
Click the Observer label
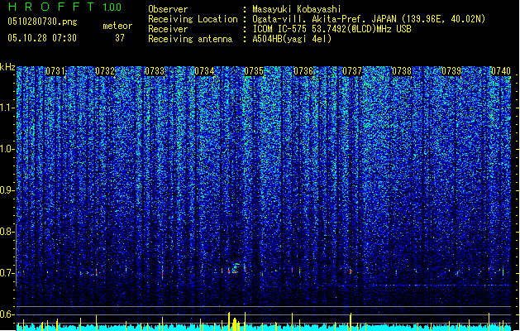(168, 9)
